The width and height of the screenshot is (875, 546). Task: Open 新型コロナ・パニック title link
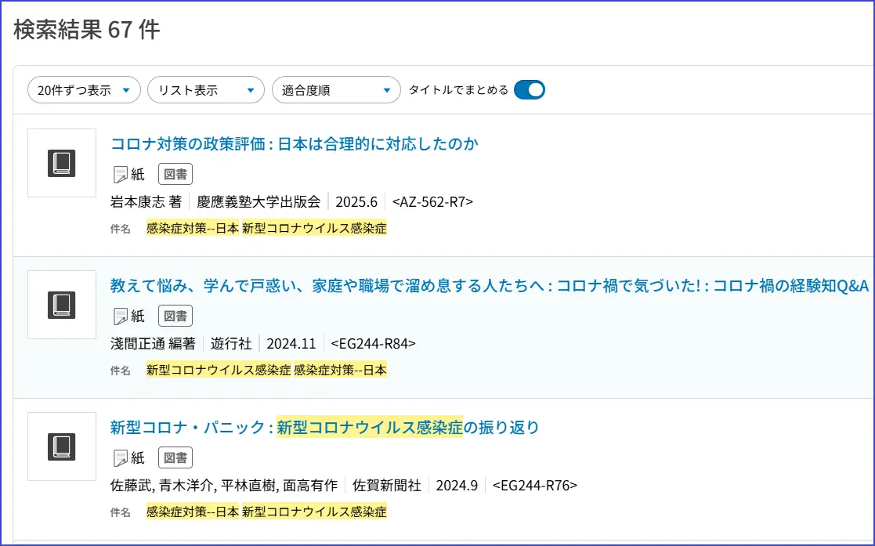pos(324,428)
